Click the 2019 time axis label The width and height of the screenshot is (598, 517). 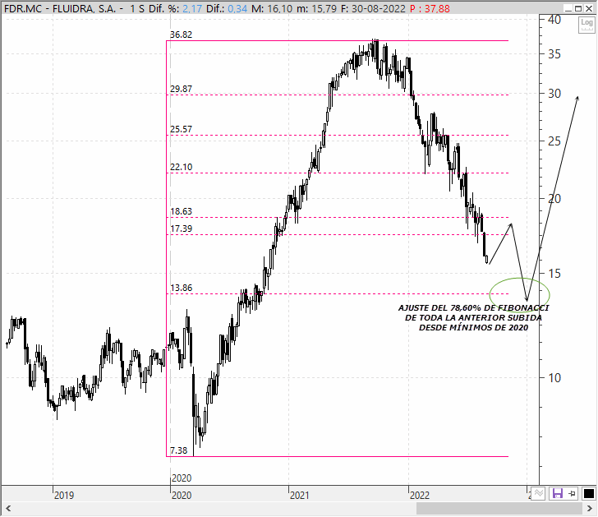64,496
